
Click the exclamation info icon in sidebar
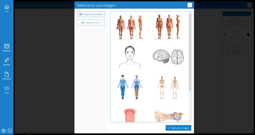(10, 131)
